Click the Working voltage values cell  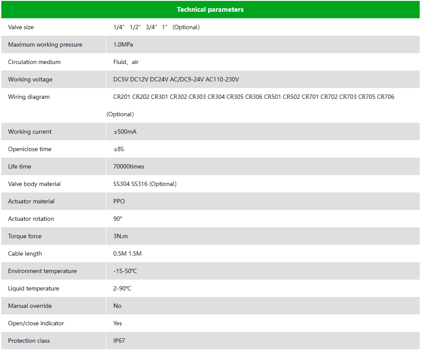tap(176, 79)
